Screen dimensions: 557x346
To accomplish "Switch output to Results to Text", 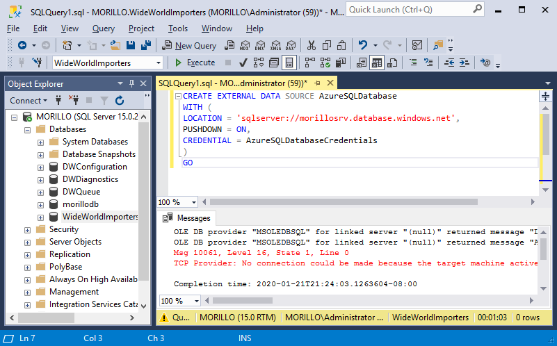I will click(362, 63).
